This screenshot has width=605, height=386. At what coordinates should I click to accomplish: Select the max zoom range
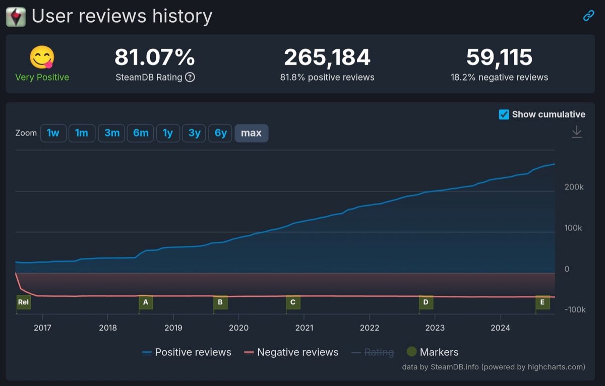[x=252, y=133]
